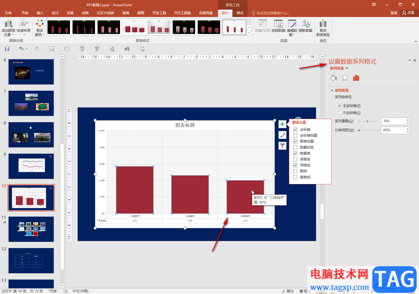Collapse the Series Options (系列选项) section triangle
The image size is (419, 294).
point(332,90)
